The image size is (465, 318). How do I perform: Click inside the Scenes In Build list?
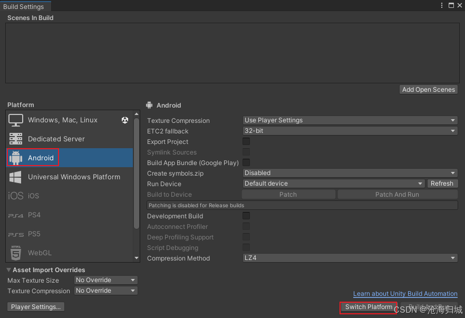click(232, 53)
